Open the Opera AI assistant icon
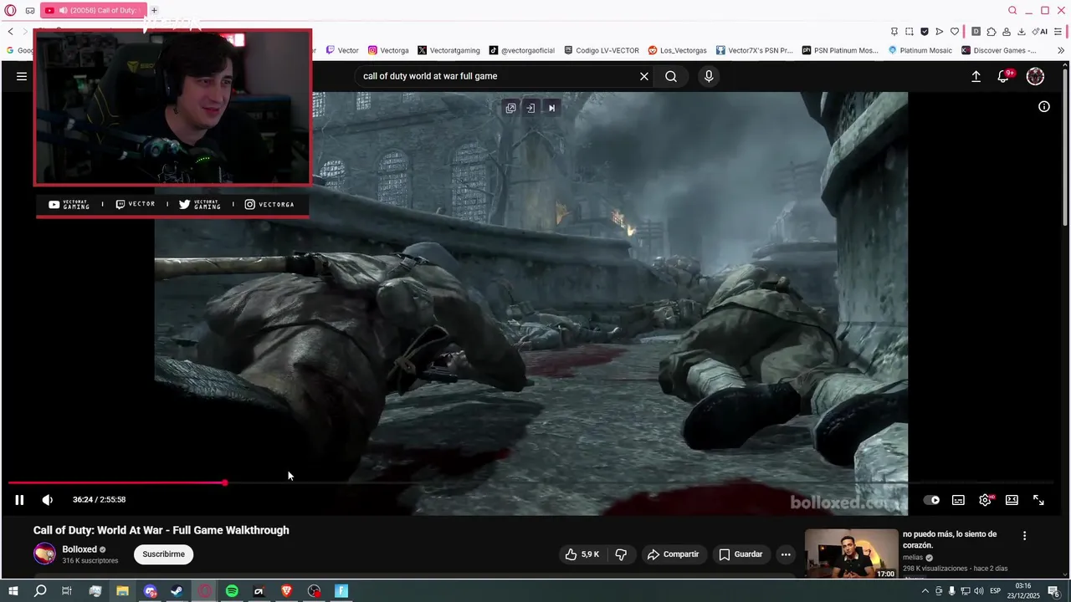 coord(1040,32)
